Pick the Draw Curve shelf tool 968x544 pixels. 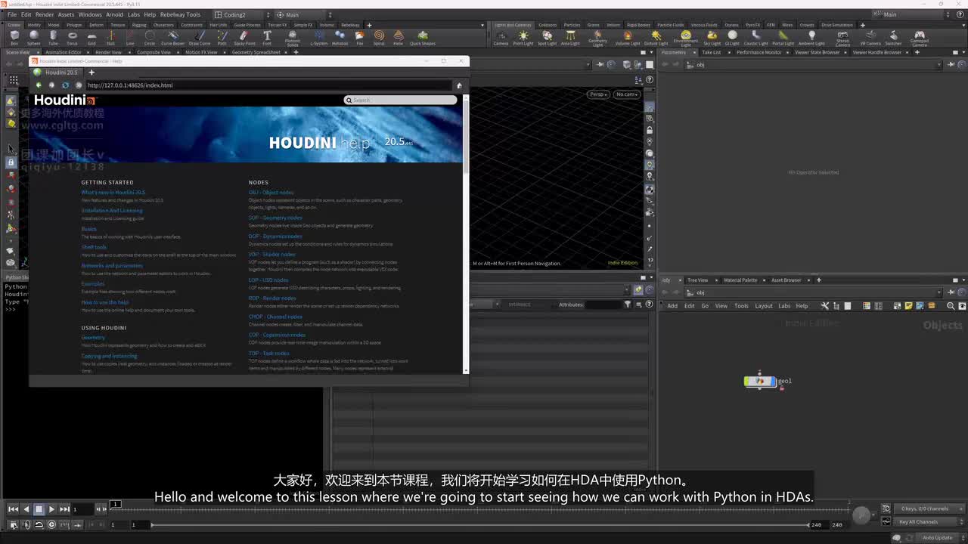click(x=200, y=36)
